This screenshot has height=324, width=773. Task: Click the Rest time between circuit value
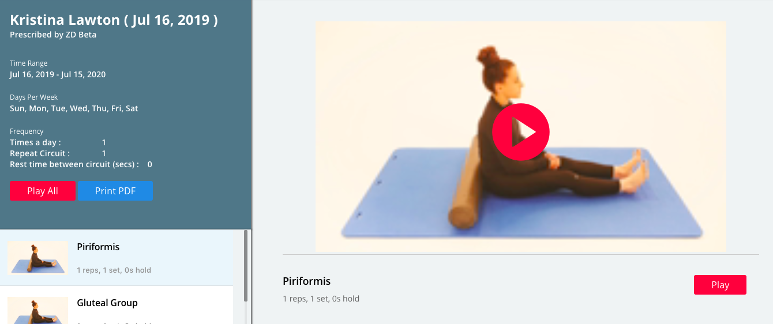coord(150,164)
